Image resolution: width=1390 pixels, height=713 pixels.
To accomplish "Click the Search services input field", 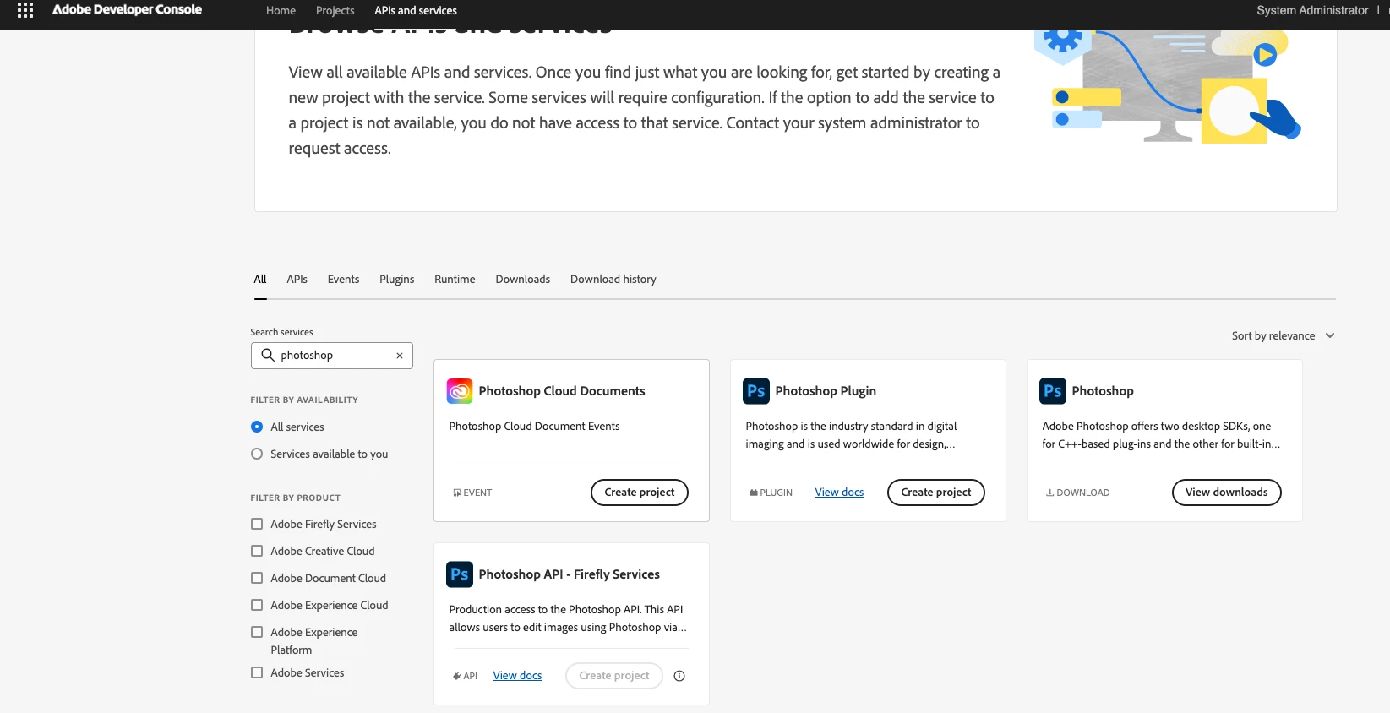I will (332, 356).
